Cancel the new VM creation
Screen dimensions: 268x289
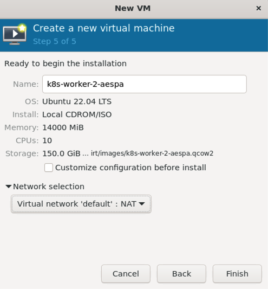pos(126,274)
